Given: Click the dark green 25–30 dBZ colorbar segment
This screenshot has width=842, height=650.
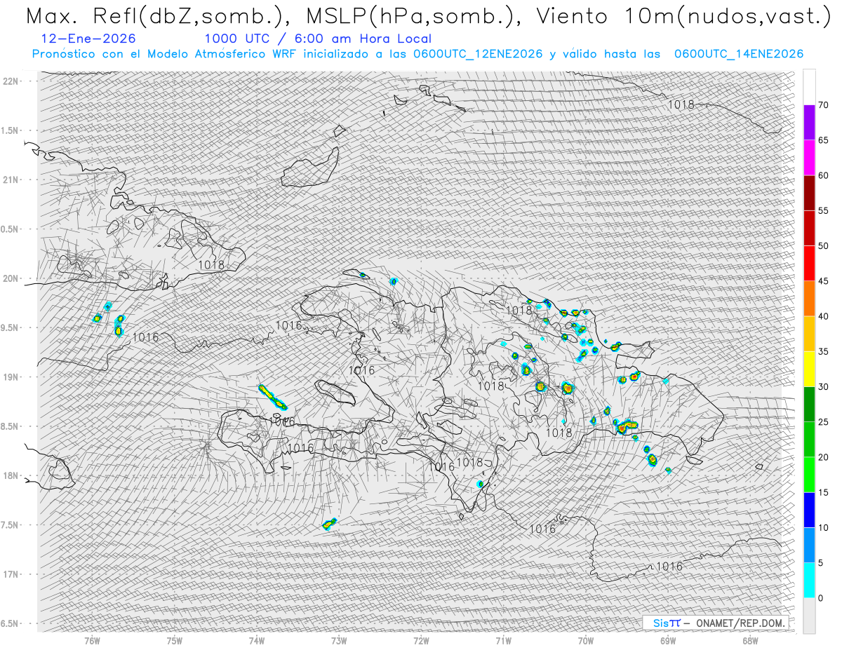Looking at the screenshot, I should click(x=809, y=405).
